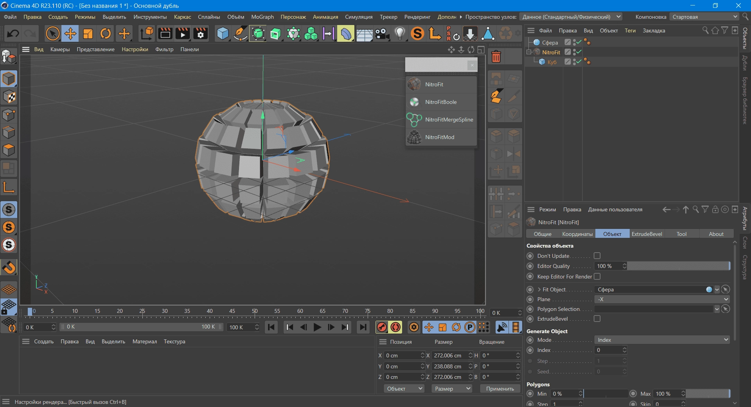Toggle Keep Editor For Render checkbox

point(597,277)
